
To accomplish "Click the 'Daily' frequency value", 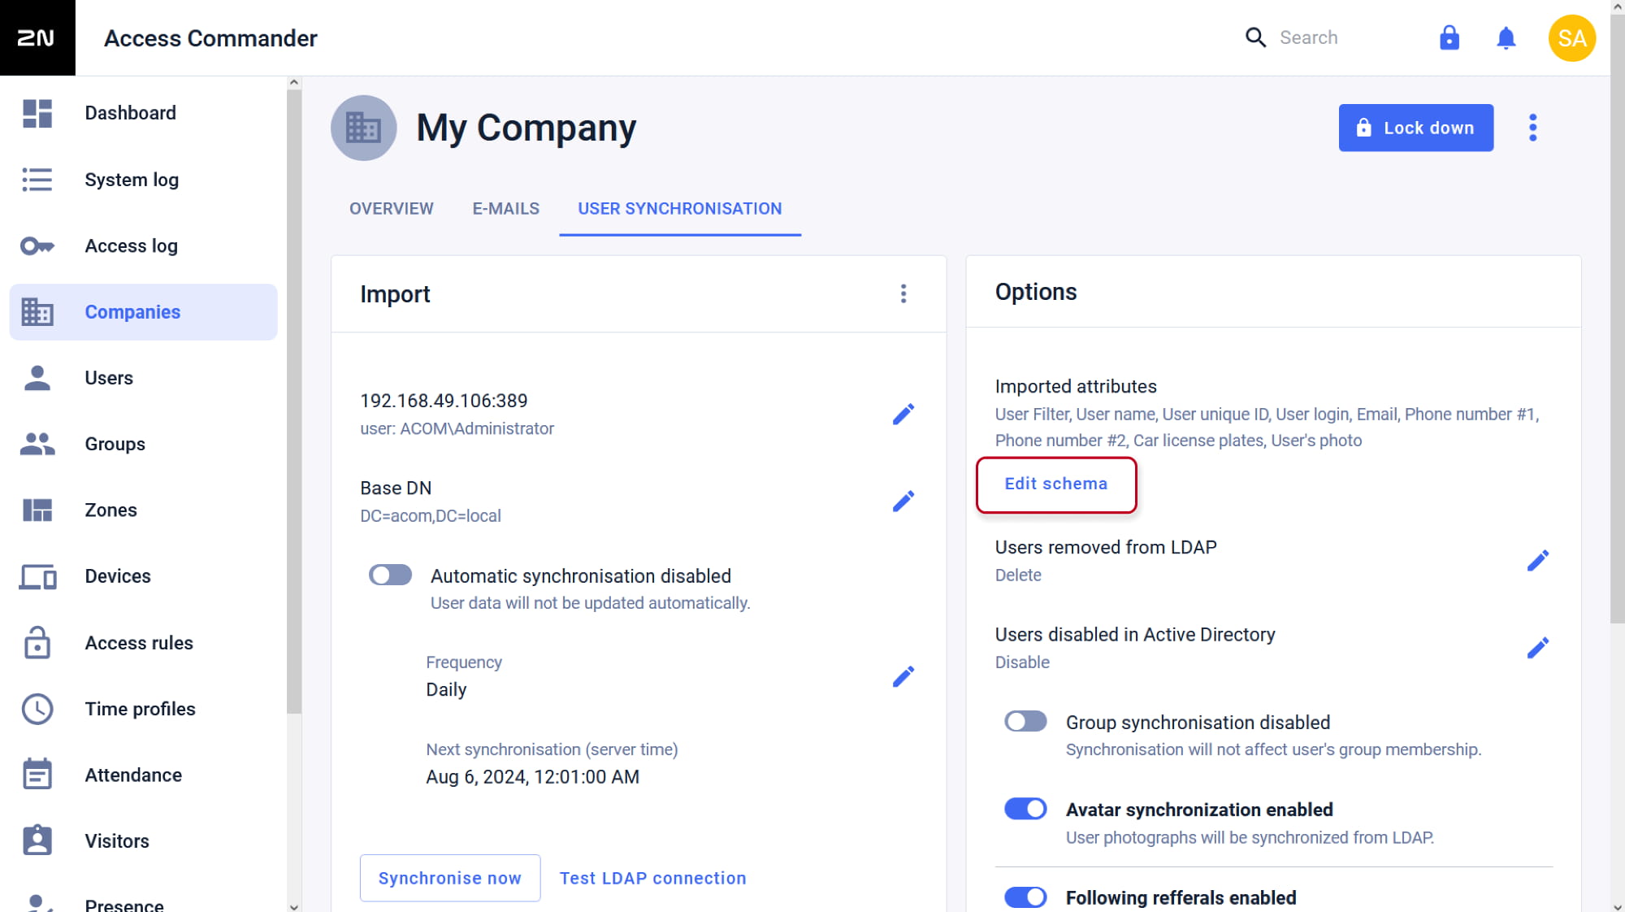I will (x=446, y=690).
